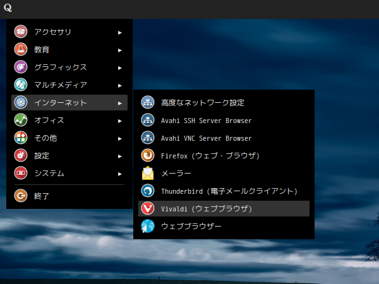The width and height of the screenshot is (379, 284).
Task: Choose 終了 to log out
Action: click(x=69, y=196)
